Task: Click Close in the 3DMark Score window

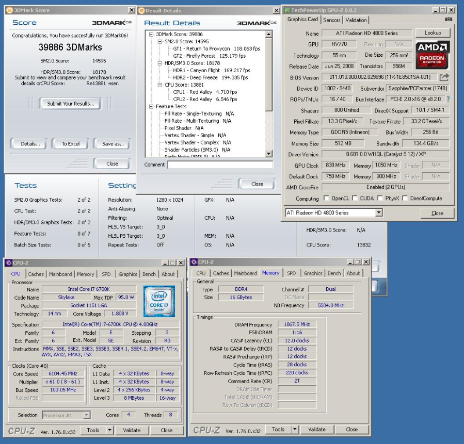Action: [112, 164]
